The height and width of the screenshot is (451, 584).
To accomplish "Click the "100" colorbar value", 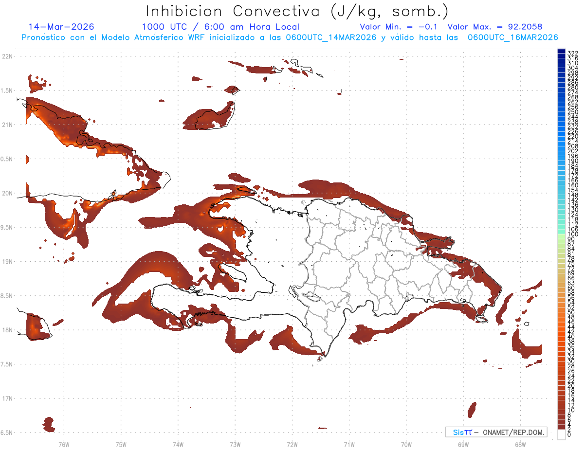I will click(573, 235).
